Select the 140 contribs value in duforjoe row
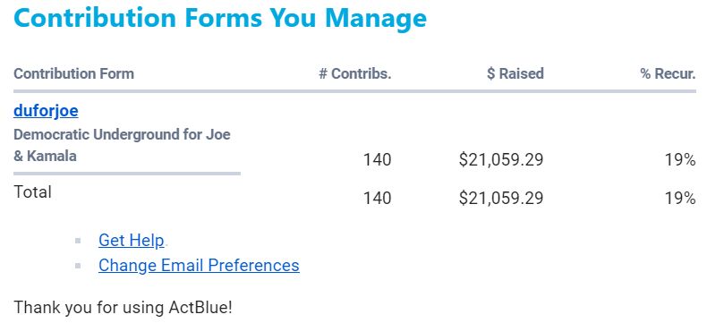Viewport: 707px width, 323px height. [378, 159]
